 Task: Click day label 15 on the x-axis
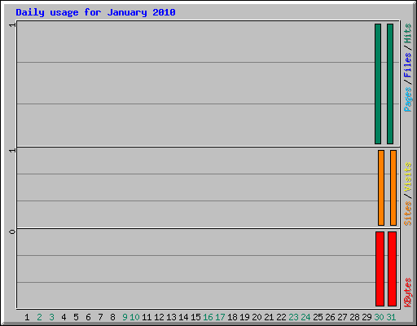coord(195,317)
